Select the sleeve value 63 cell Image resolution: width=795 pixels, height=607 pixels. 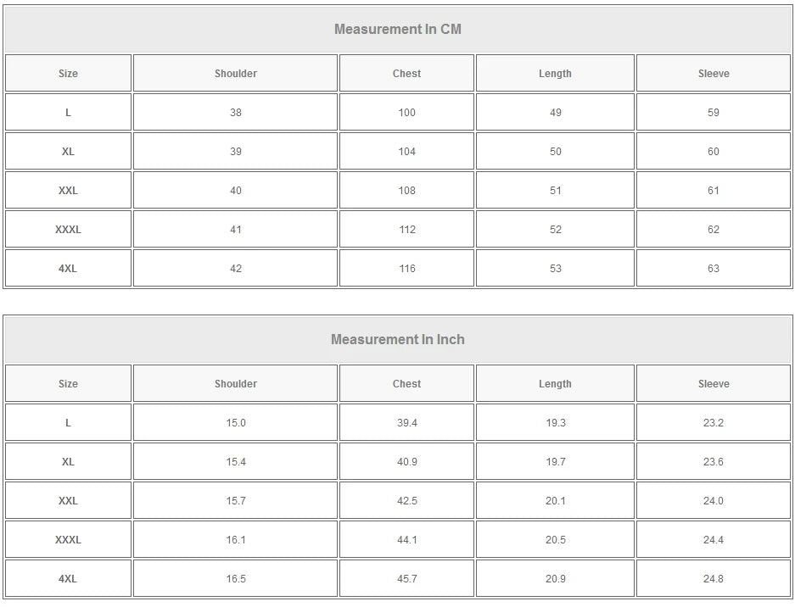pyautogui.click(x=713, y=269)
